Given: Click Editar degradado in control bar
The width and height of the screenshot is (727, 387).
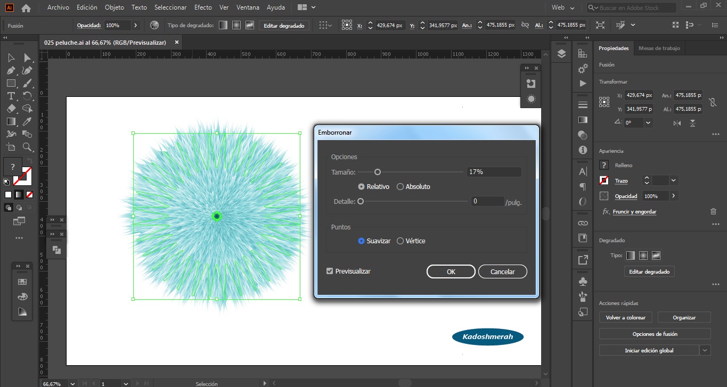Looking at the screenshot, I should (284, 25).
